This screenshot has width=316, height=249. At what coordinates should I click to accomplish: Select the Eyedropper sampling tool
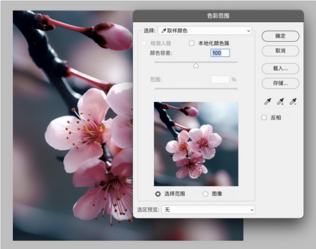pyautogui.click(x=267, y=102)
